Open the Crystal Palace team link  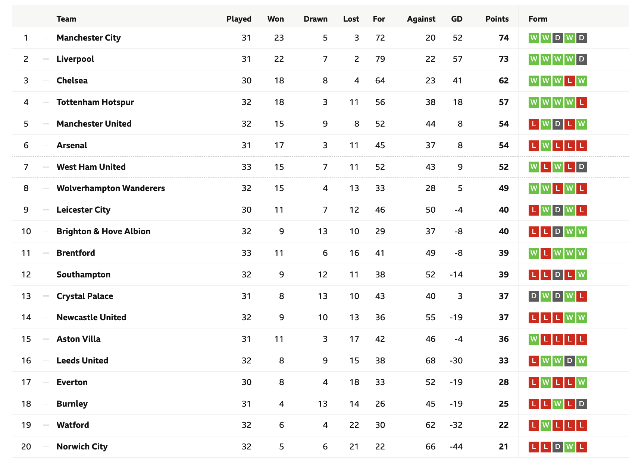pyautogui.click(x=85, y=296)
